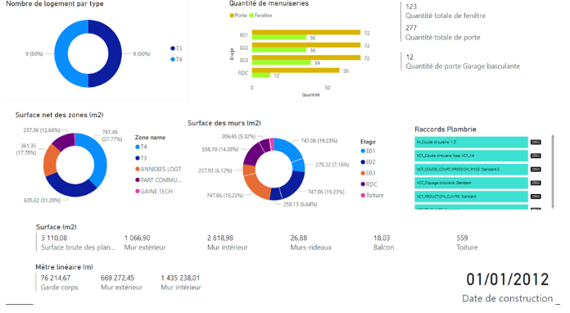Click the 237,93 (6,12%) murs data label

click(x=215, y=170)
